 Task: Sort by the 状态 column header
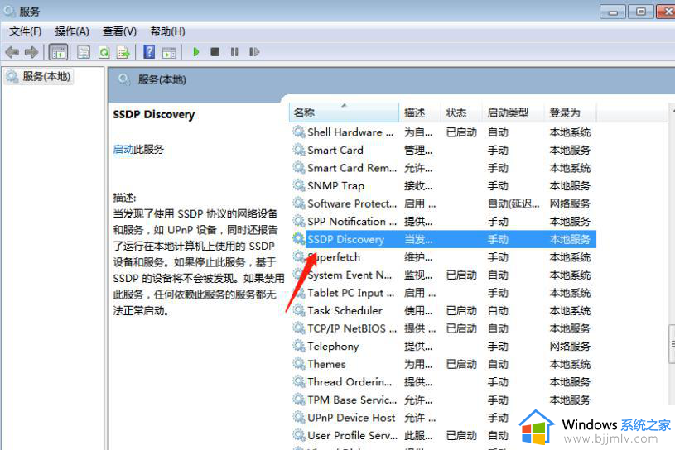click(461, 112)
